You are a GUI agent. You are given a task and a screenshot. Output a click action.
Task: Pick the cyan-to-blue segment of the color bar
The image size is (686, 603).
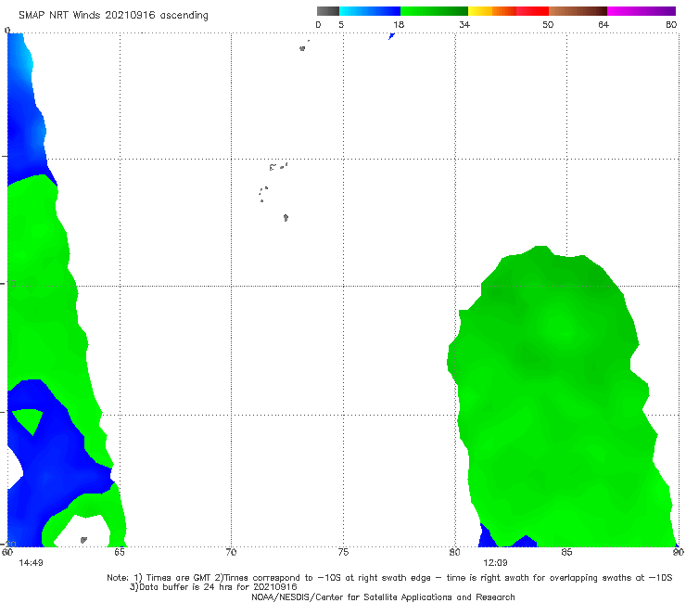[x=370, y=11]
